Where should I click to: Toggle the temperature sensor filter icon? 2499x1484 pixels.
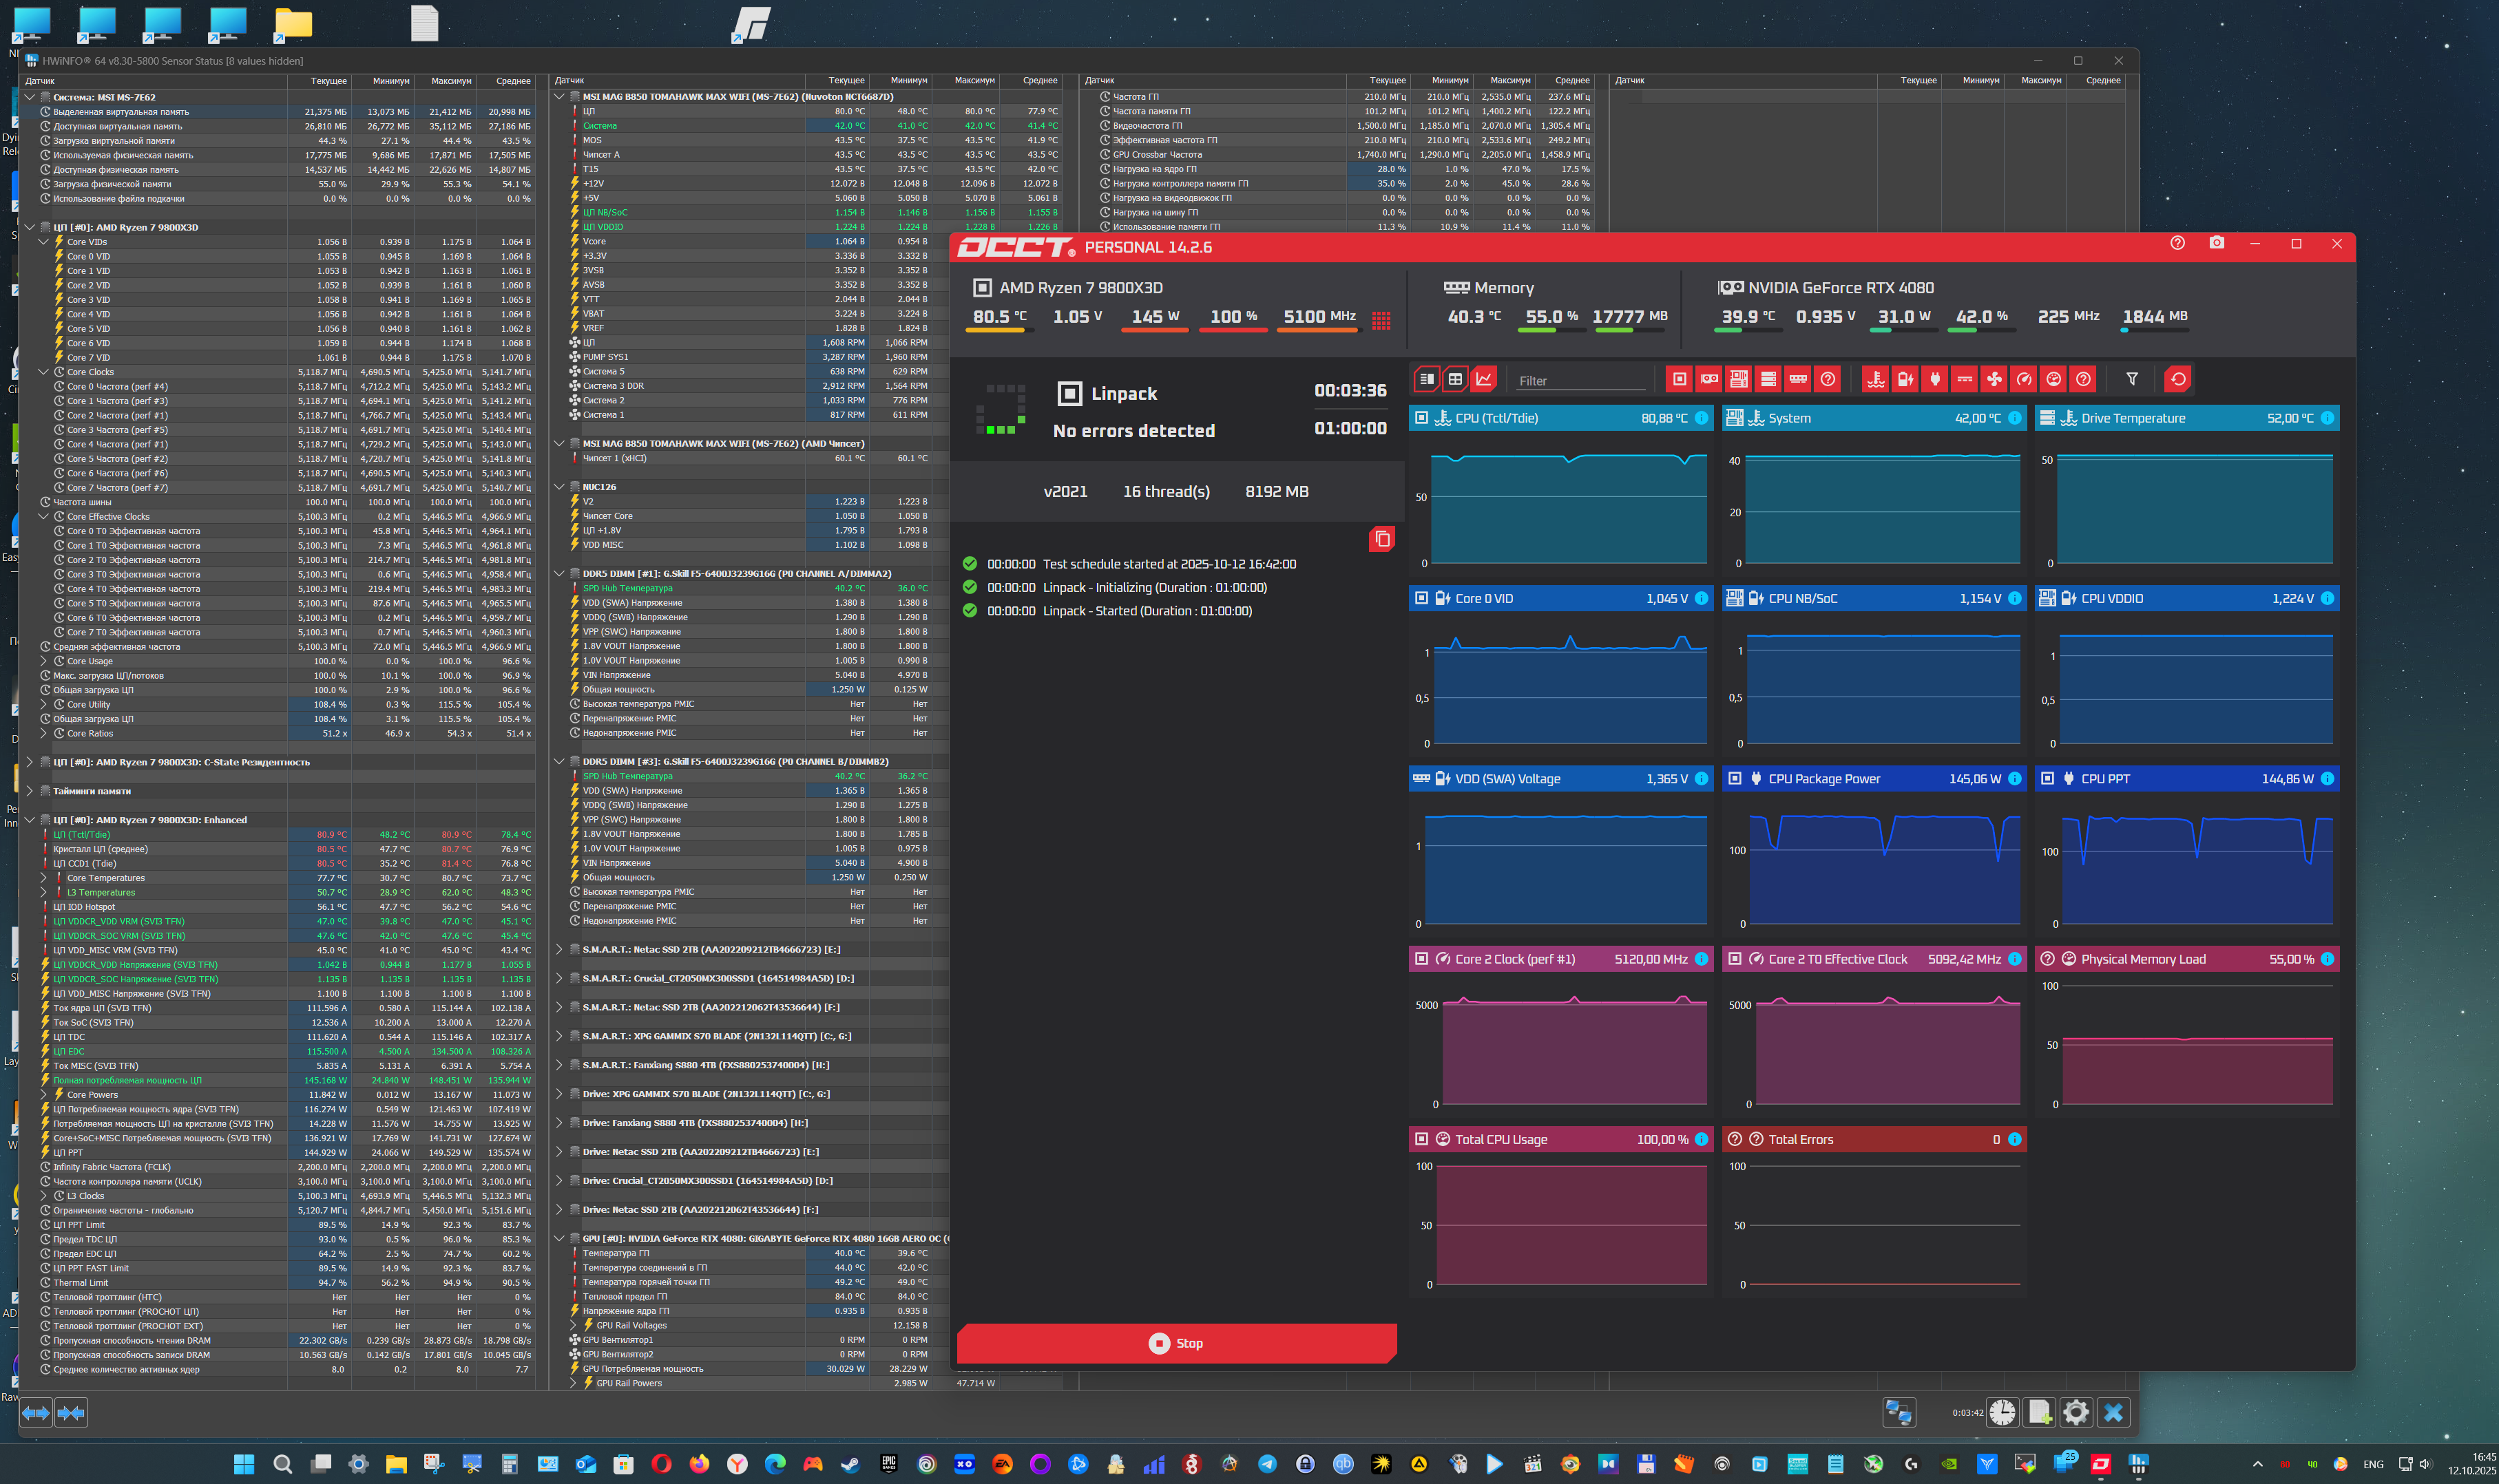(1876, 379)
